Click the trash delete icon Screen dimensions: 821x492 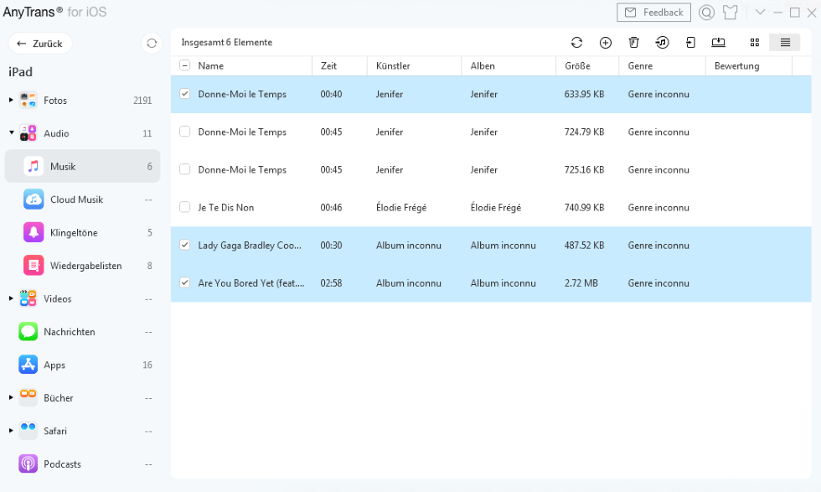click(x=634, y=43)
